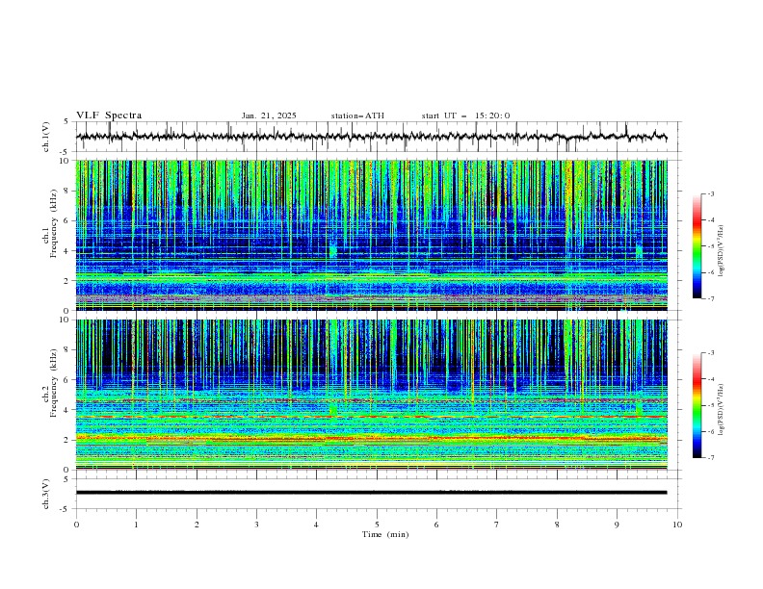The width and height of the screenshot is (763, 589).
Task: Click the ch.1 voltage waveform trace
Action: [x=371, y=137]
